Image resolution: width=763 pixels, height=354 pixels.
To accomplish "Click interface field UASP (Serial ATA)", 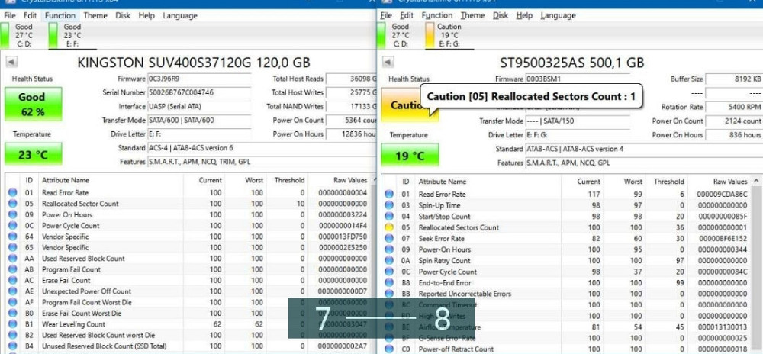I will click(199, 106).
